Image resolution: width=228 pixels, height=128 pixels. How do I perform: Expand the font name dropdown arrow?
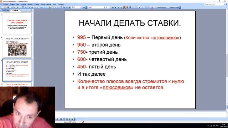coord(104,7)
